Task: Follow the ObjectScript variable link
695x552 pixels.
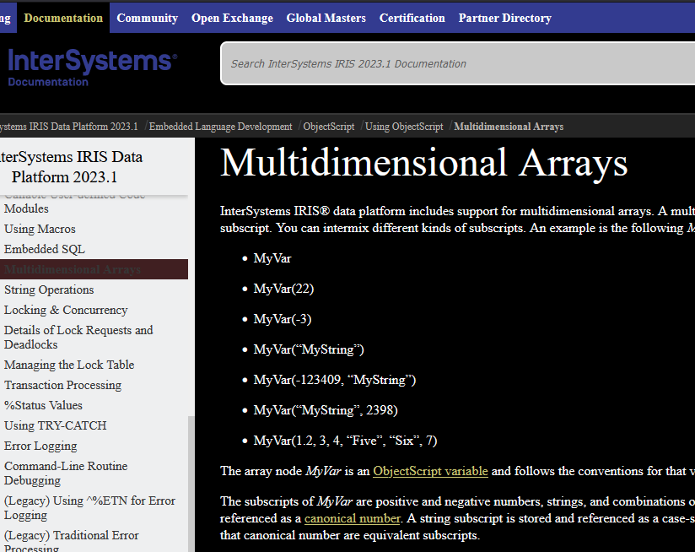Action: point(430,471)
